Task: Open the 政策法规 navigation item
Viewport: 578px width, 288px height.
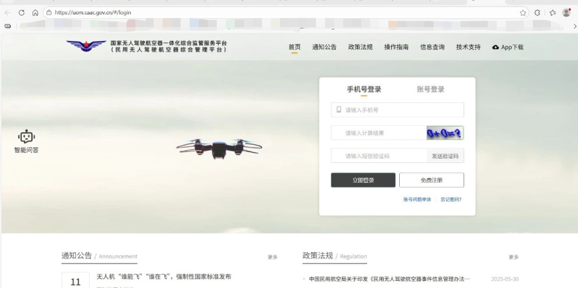Action: (360, 47)
